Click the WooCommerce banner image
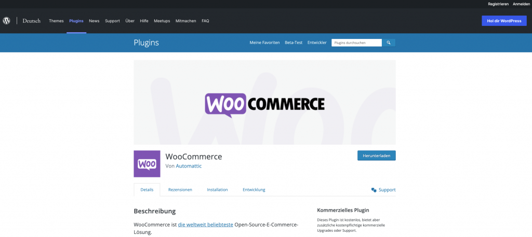The image size is (532, 237). tap(264, 102)
